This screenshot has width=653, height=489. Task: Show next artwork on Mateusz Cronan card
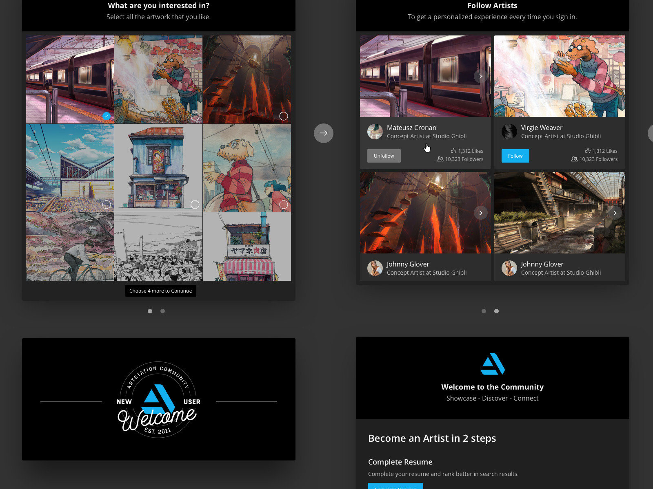[481, 76]
